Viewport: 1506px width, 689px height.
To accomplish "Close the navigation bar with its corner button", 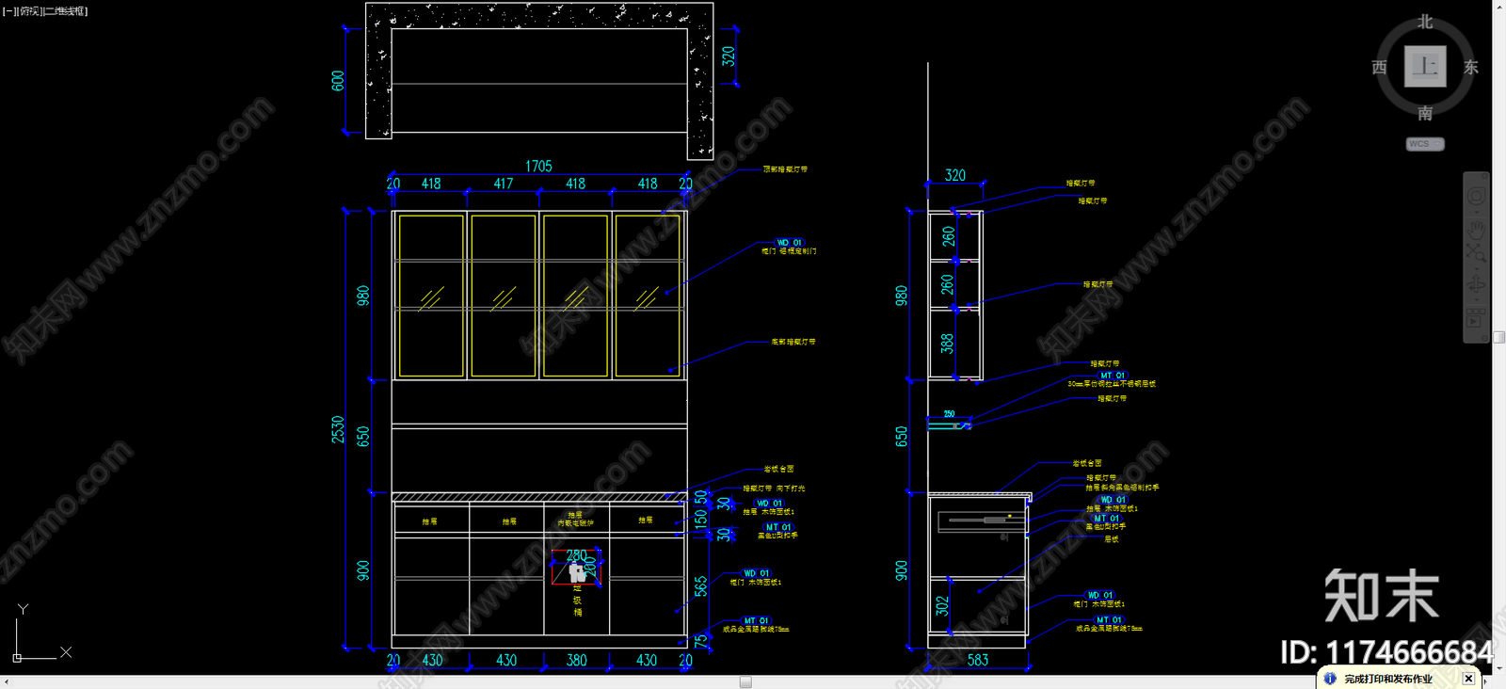I will (x=1484, y=176).
